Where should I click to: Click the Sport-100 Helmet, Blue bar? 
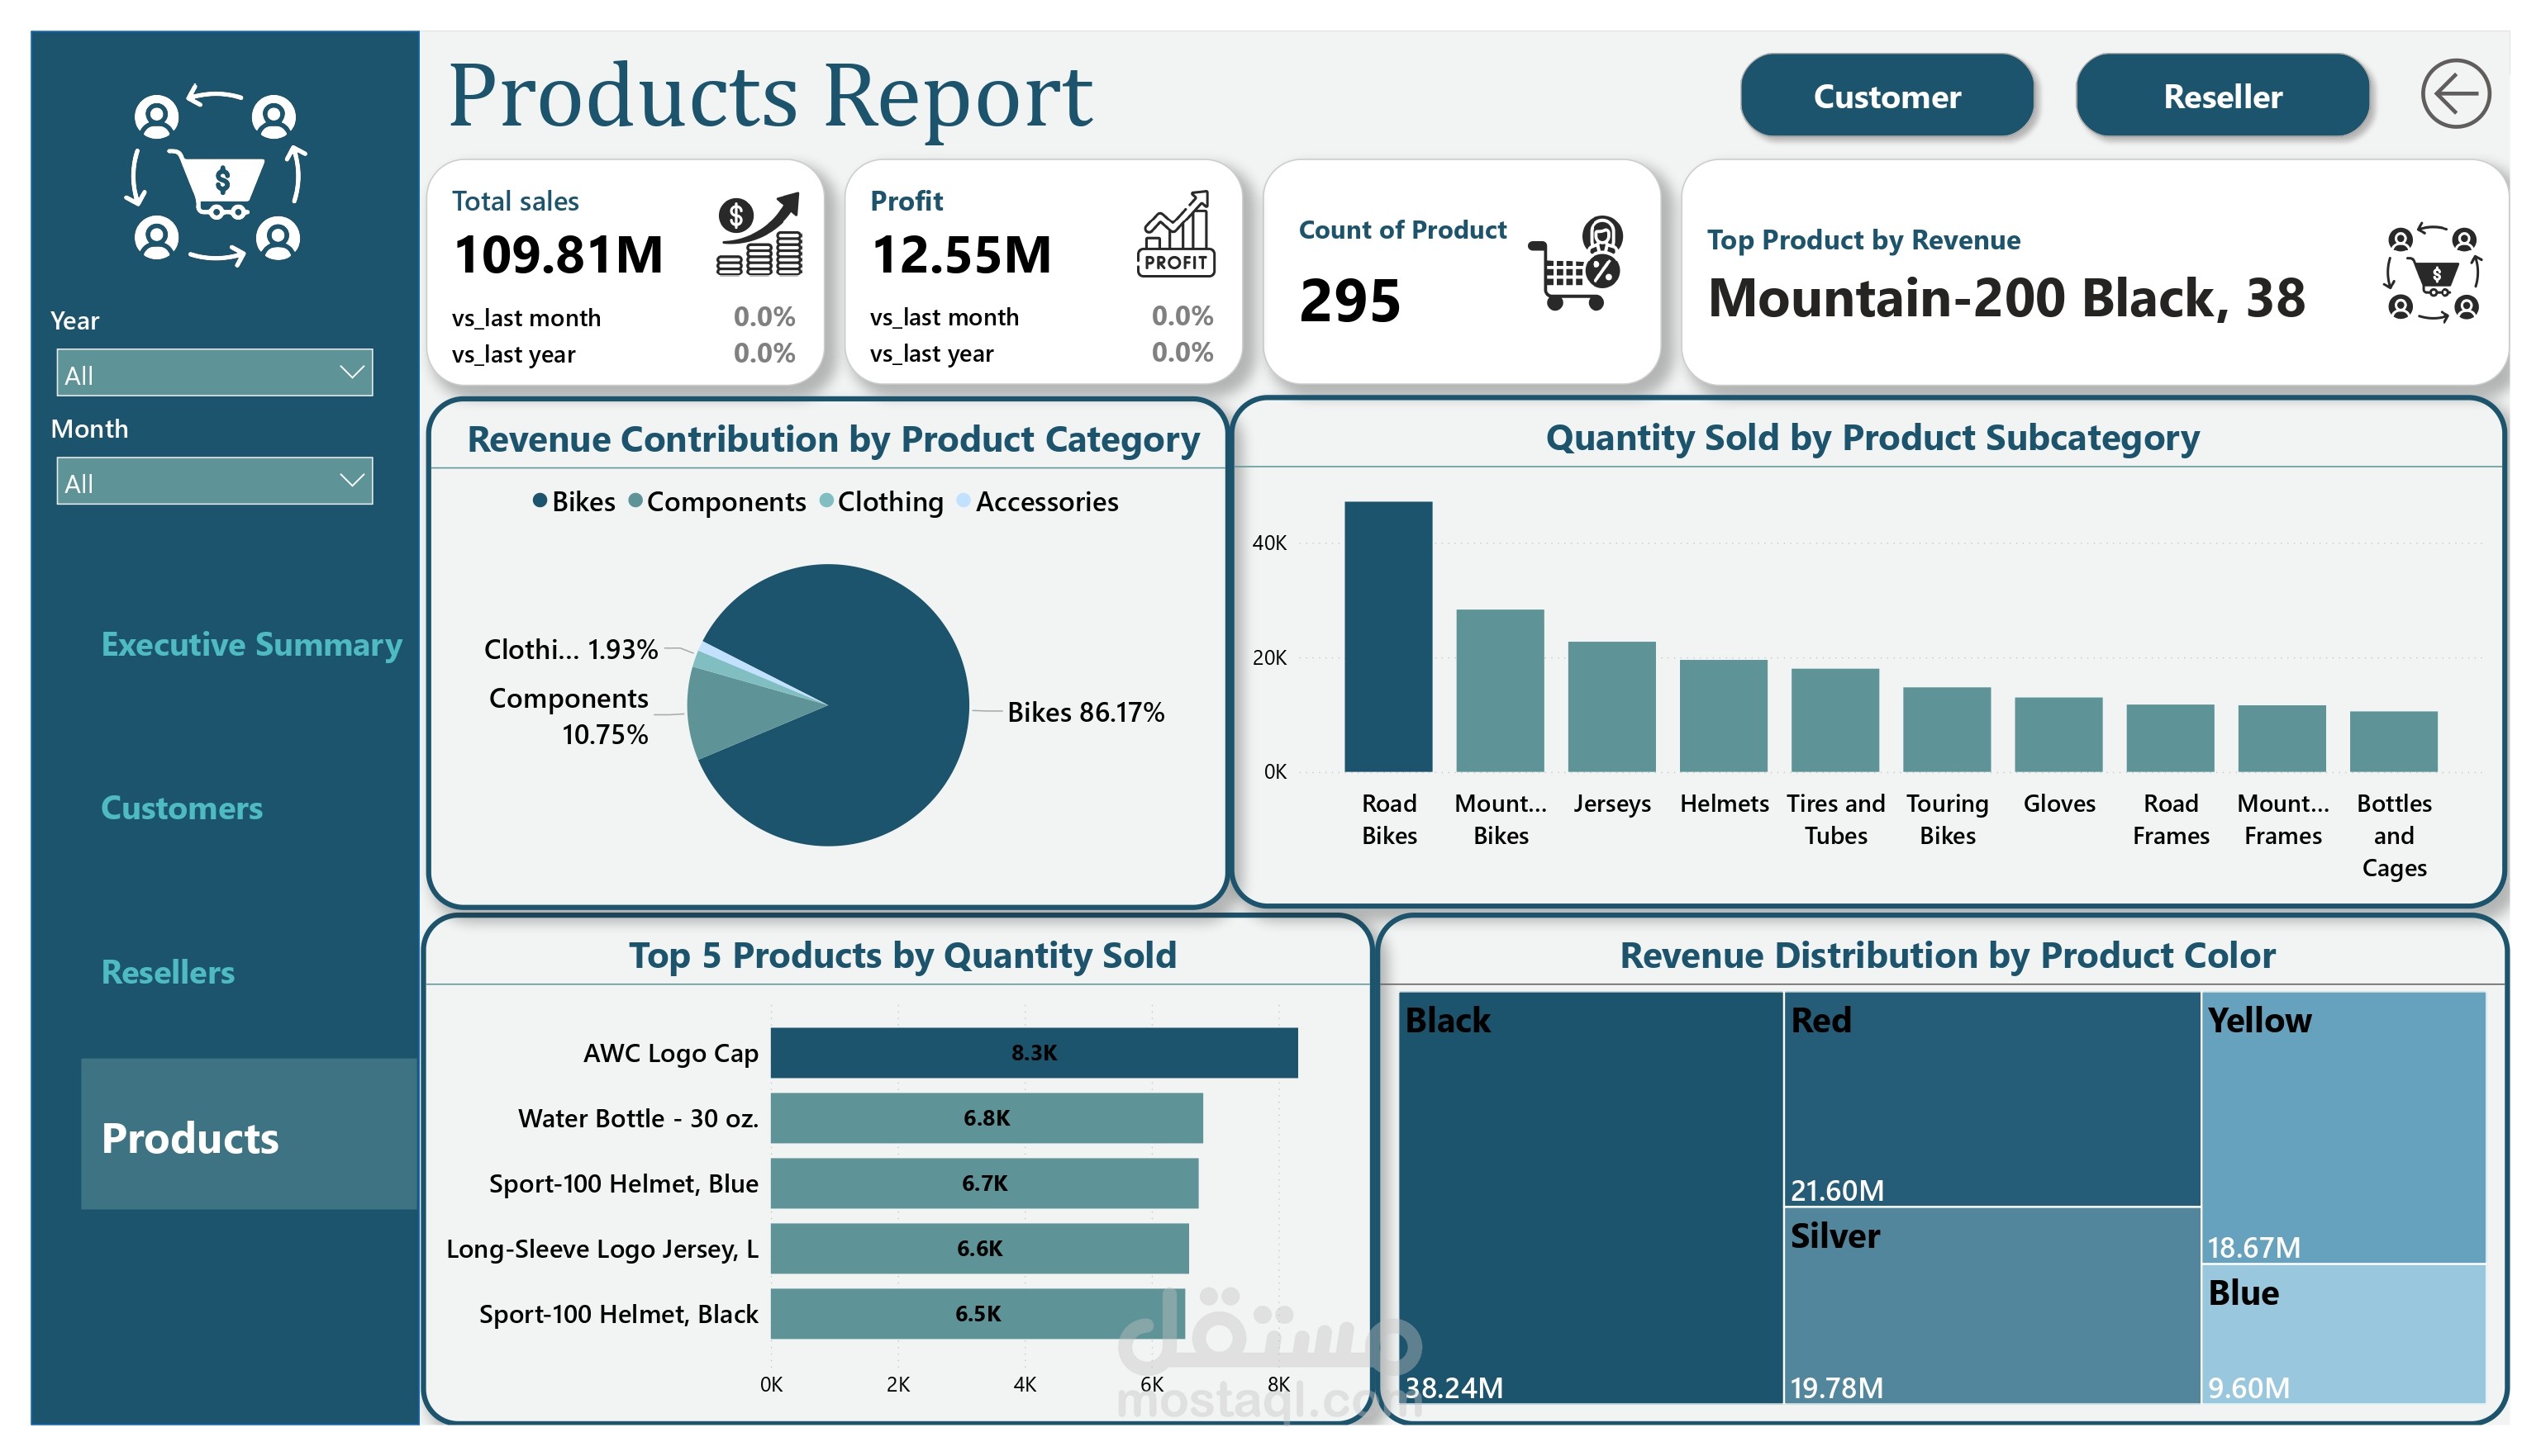point(984,1183)
